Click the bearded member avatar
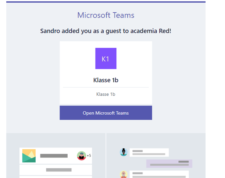225x178 pixels. (81, 156)
